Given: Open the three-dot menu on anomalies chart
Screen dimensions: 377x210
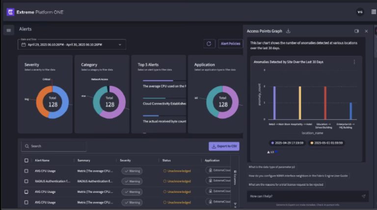Looking at the screenshot, I should pos(354,62).
